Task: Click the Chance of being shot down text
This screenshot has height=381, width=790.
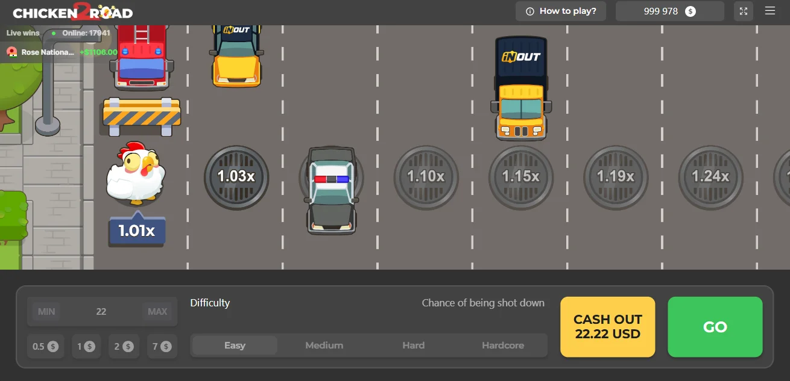Action: (x=483, y=303)
